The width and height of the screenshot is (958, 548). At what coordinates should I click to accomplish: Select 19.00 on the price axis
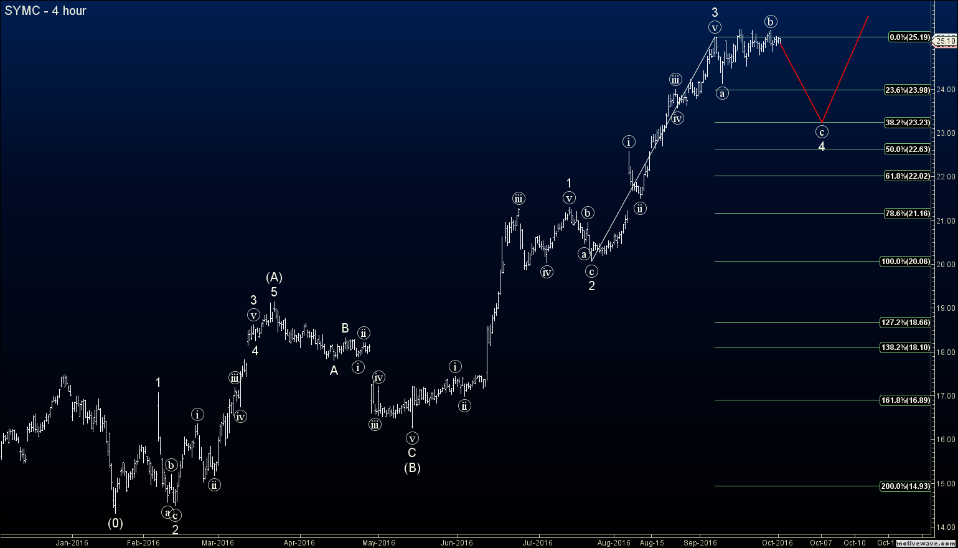(946, 308)
